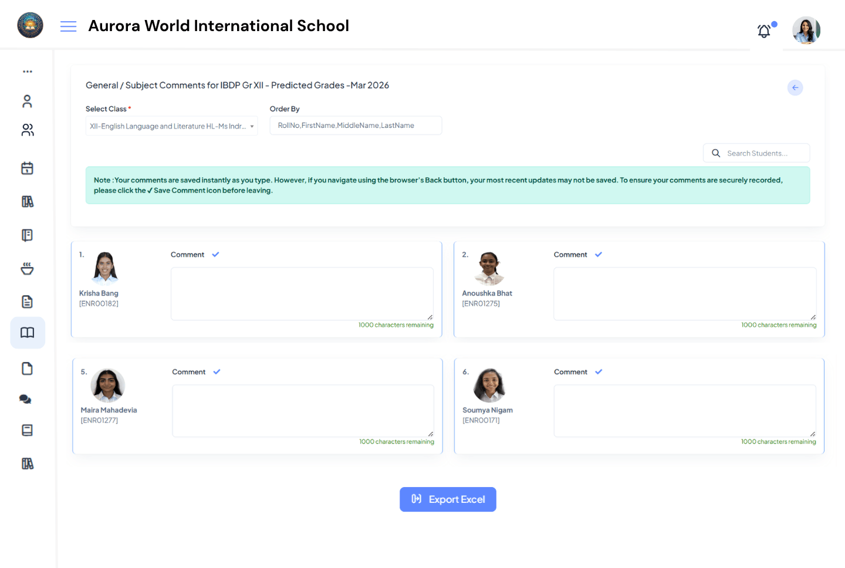
Task: Toggle the hamburger navigation menu
Action: pos(68,26)
